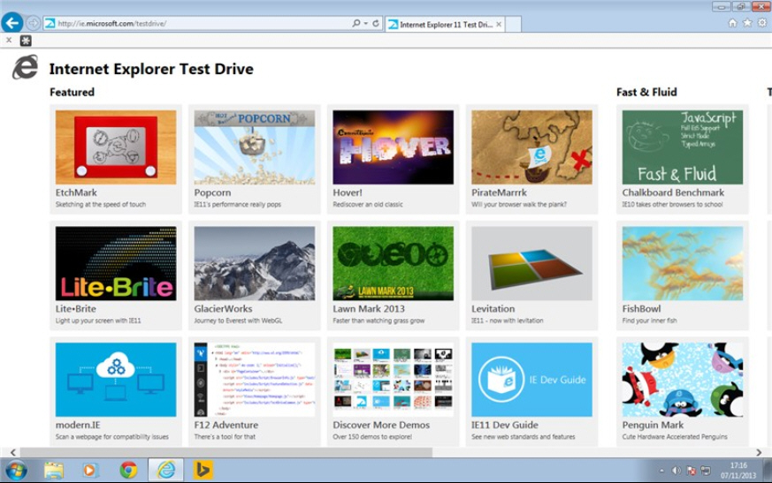Screen dimensions: 772x483
Task: Open the address bar dropdown arrow
Action: click(366, 24)
